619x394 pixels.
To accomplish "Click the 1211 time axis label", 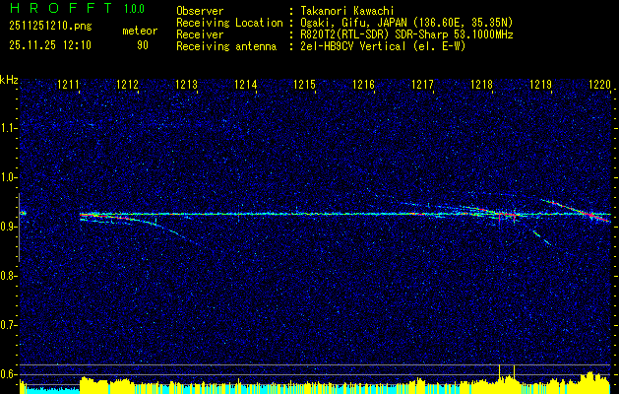I will [x=68, y=85].
